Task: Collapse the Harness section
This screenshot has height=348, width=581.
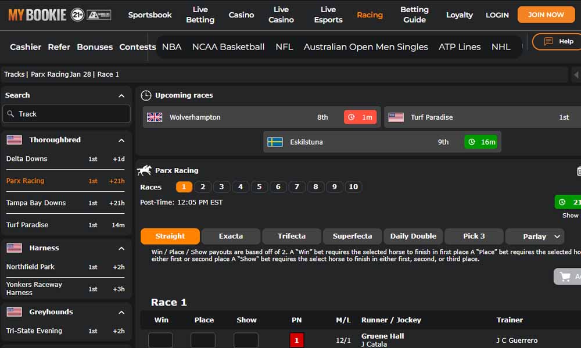Action: pyautogui.click(x=121, y=248)
